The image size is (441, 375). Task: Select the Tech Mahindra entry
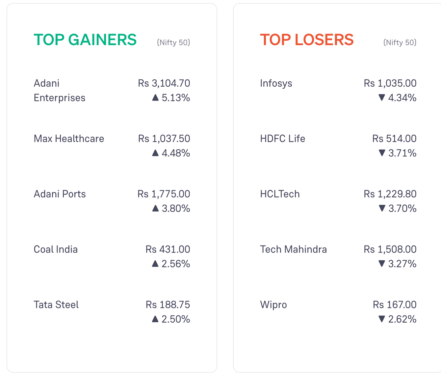293,249
